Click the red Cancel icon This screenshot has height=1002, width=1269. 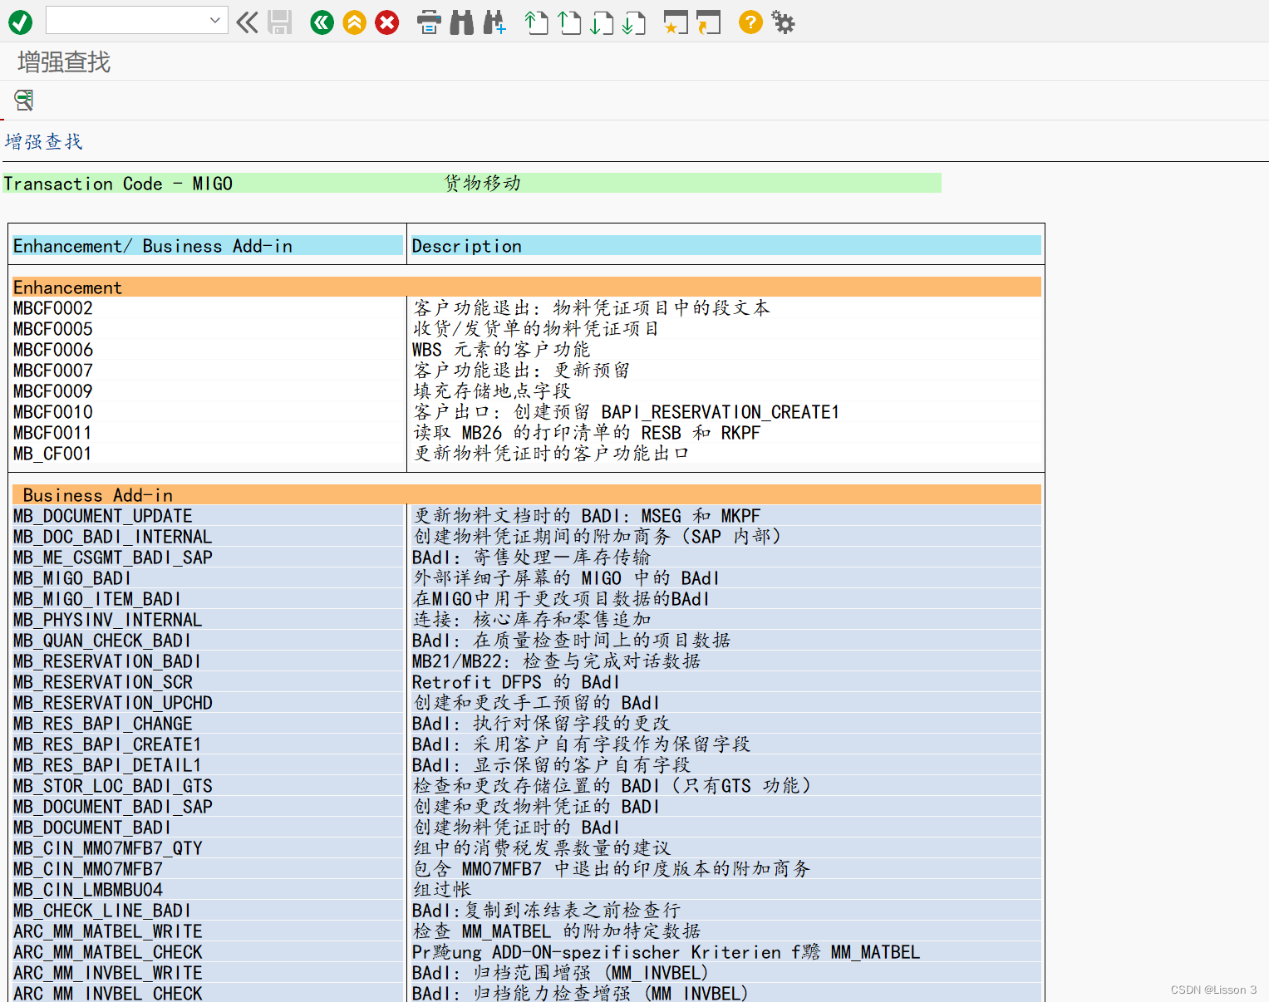386,22
